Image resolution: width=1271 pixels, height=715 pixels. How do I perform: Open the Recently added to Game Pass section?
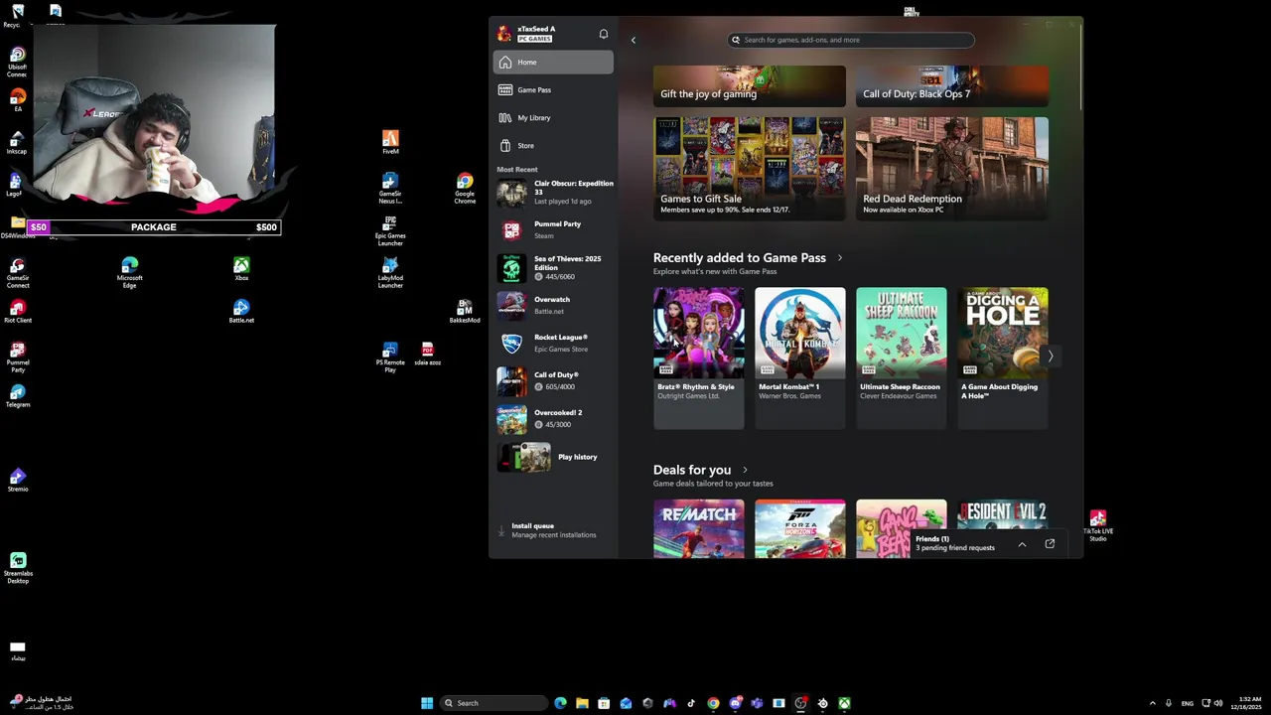click(x=740, y=257)
